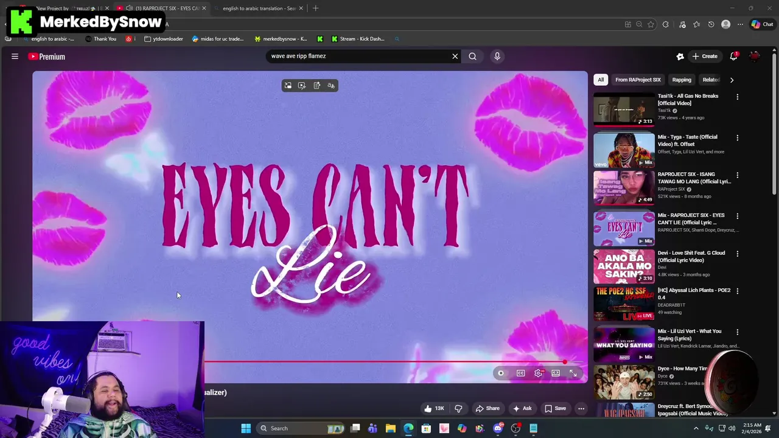Select the Rapping filter chip
The height and width of the screenshot is (438, 779).
click(682, 80)
